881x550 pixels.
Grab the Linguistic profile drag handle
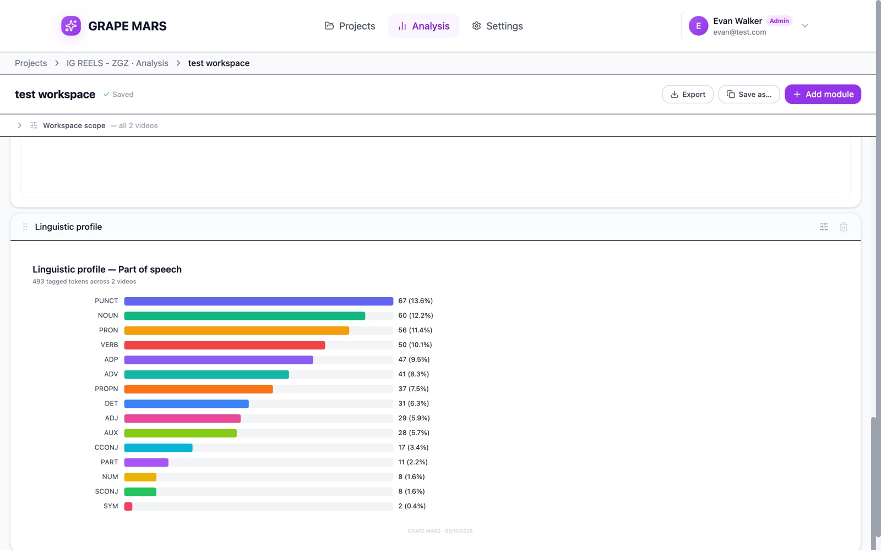25,227
